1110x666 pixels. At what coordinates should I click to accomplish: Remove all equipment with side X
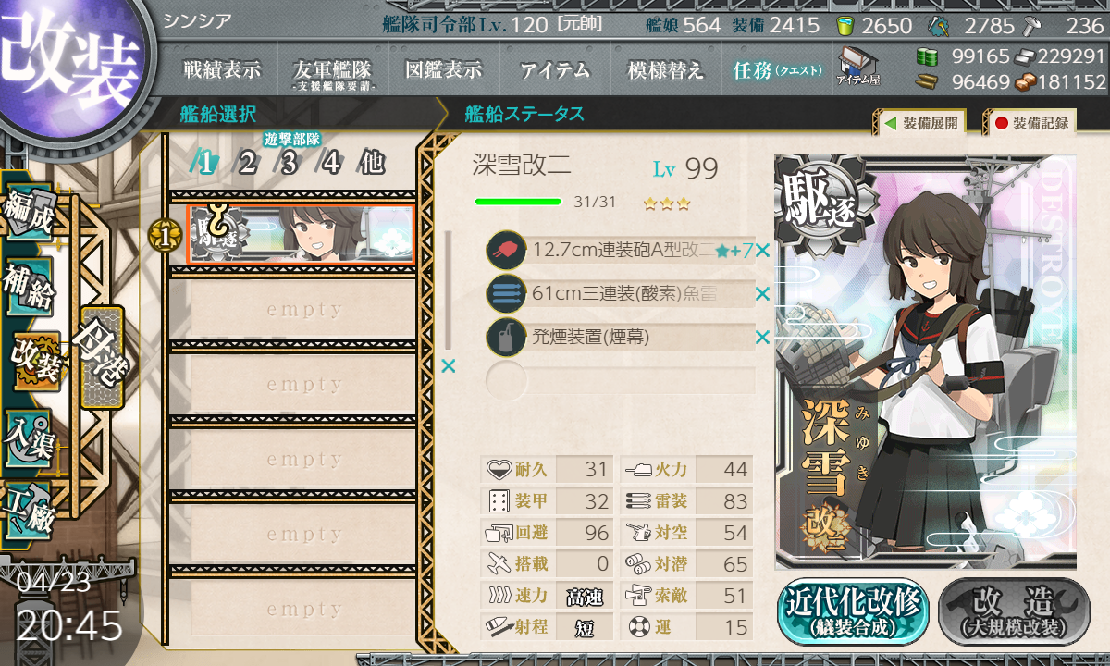(x=449, y=366)
